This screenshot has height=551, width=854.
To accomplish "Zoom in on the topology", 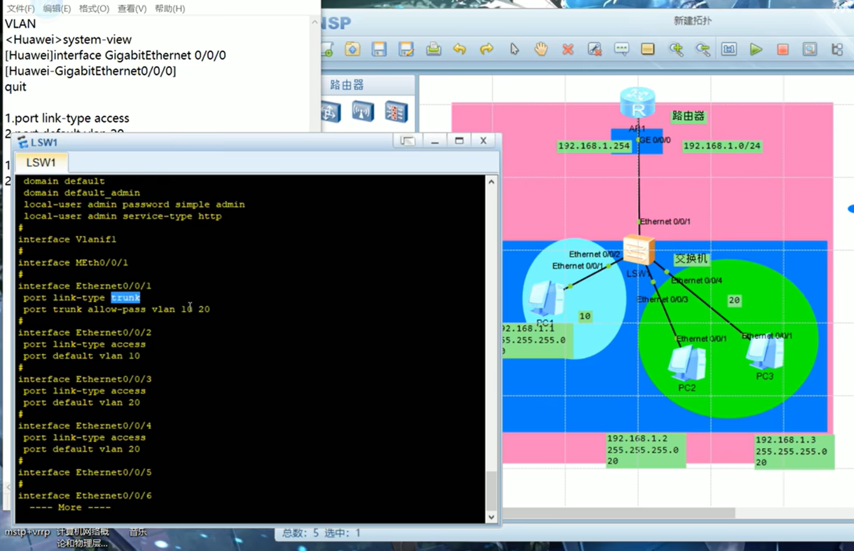I will pos(676,50).
